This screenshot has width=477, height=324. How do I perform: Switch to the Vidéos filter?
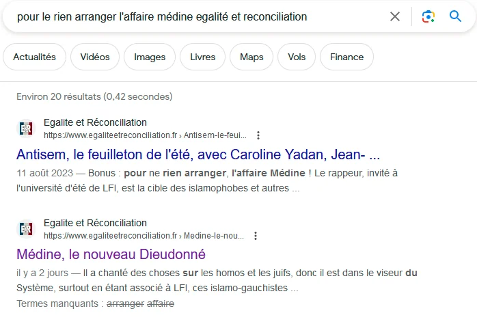(94, 57)
